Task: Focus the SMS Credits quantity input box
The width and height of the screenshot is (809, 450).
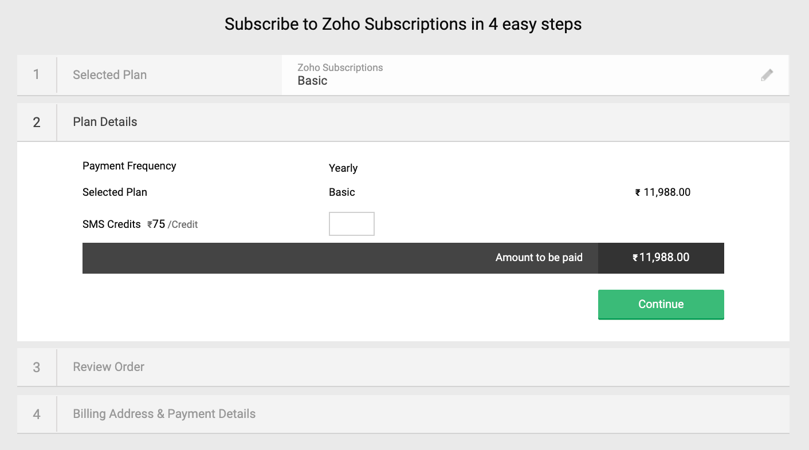Action: [x=351, y=224]
